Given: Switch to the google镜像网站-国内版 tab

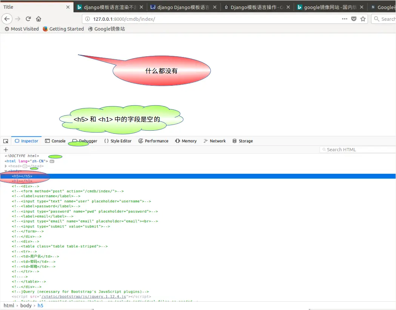Looking at the screenshot, I should point(331,7).
